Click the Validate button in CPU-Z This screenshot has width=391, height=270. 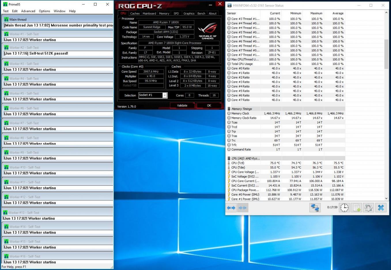(182, 106)
